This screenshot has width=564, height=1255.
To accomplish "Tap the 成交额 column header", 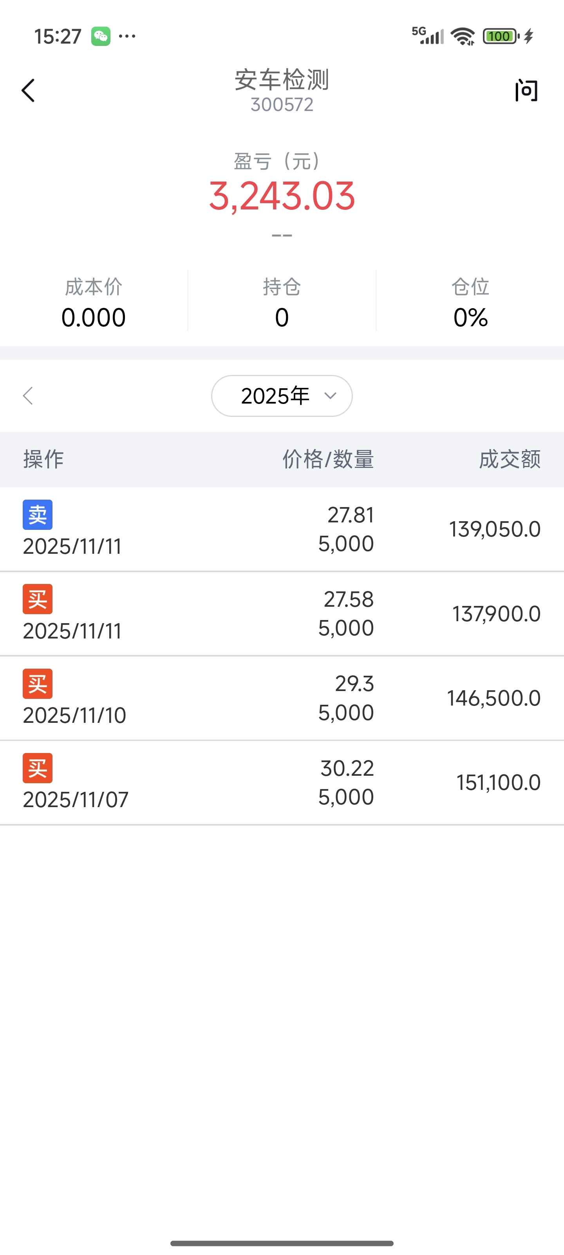I will click(x=510, y=459).
